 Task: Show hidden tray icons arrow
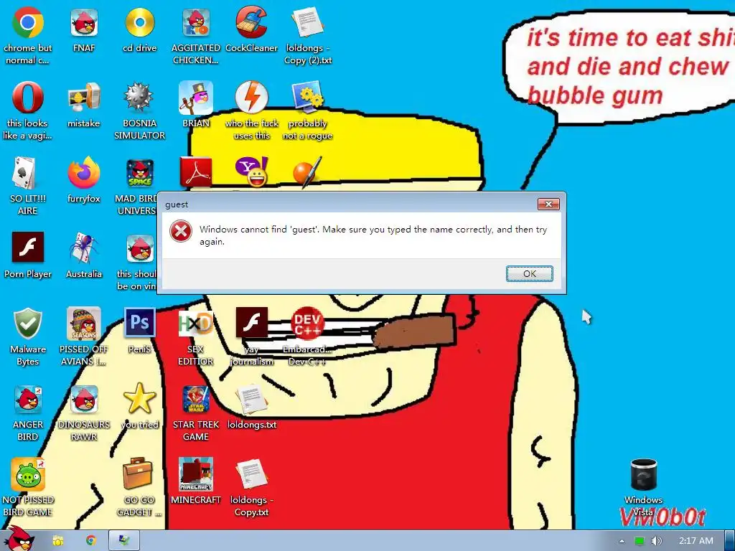(x=622, y=541)
